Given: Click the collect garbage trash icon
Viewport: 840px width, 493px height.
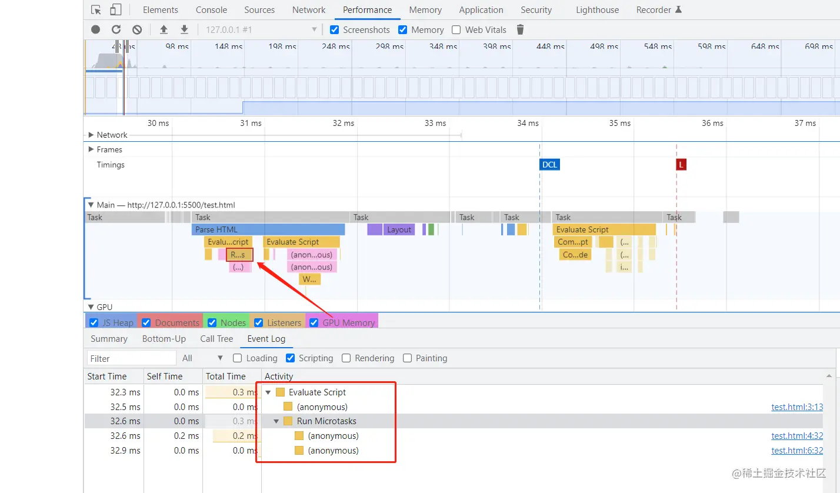Looking at the screenshot, I should (x=520, y=29).
